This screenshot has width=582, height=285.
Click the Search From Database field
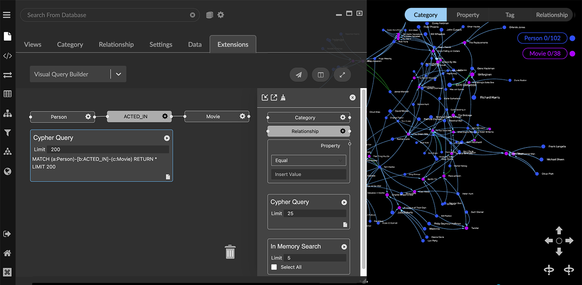point(106,15)
